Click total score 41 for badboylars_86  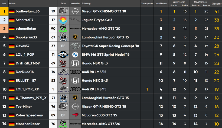[217, 11]
